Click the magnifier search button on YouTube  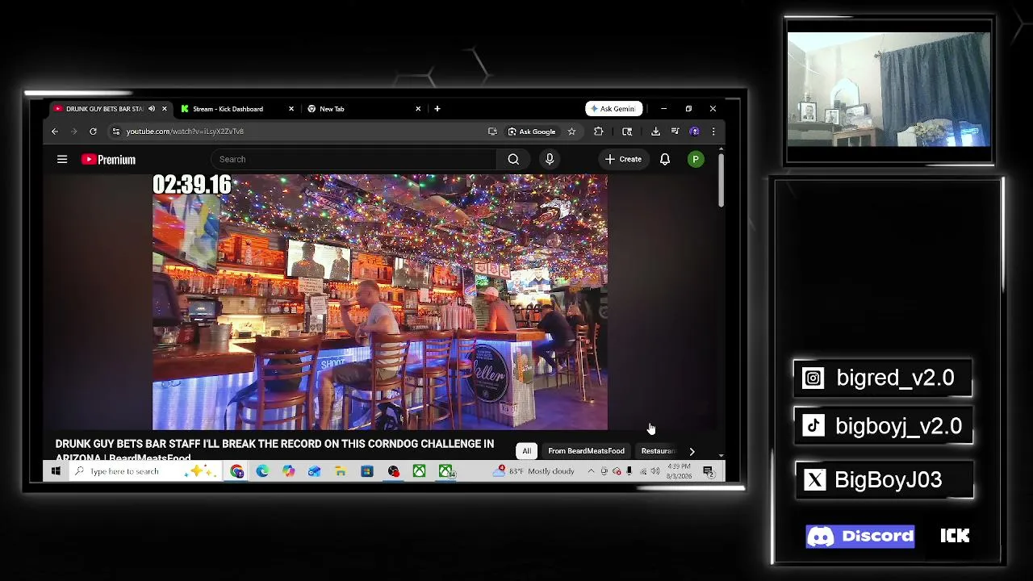(513, 159)
